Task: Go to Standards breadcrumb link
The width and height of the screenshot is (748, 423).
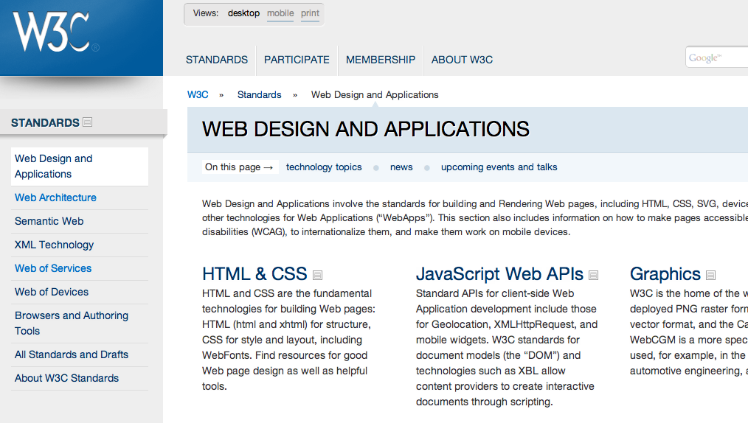Action: (260, 95)
